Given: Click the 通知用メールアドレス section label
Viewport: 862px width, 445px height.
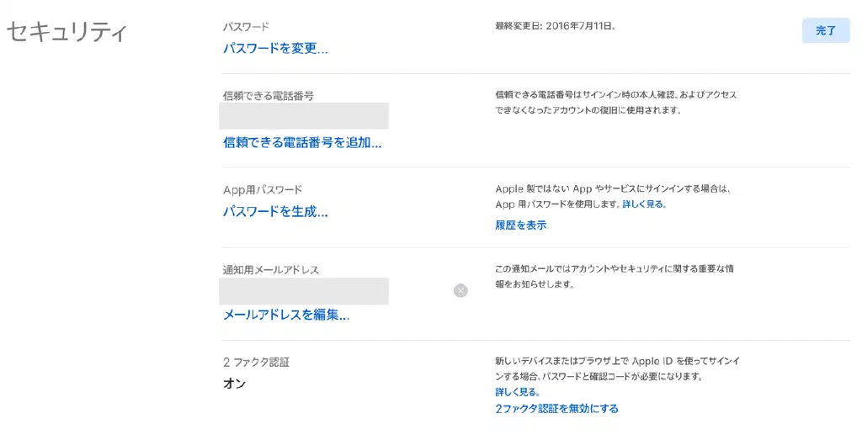Looking at the screenshot, I should pos(270,270).
